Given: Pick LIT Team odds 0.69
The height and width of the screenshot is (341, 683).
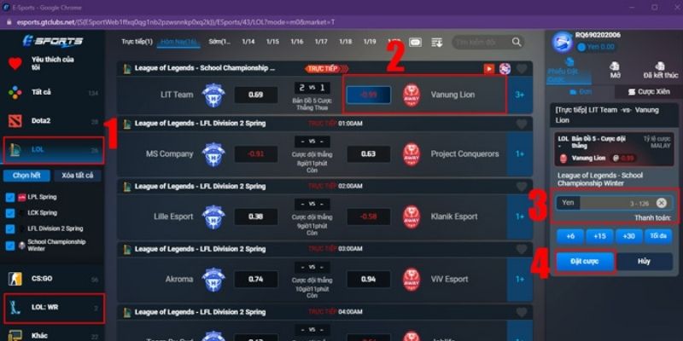Looking at the screenshot, I should coord(255,95).
